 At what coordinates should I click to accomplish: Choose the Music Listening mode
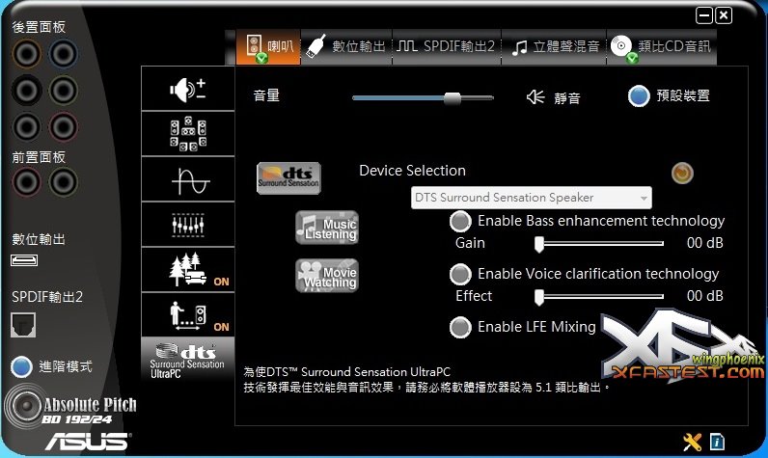click(327, 228)
